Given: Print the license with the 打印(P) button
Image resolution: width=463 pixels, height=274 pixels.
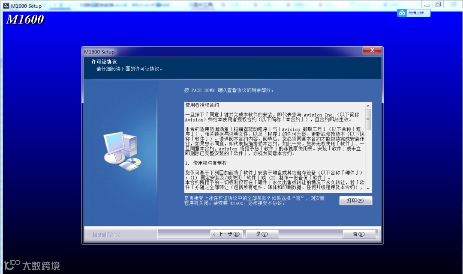Looking at the screenshot, I should point(355,200).
